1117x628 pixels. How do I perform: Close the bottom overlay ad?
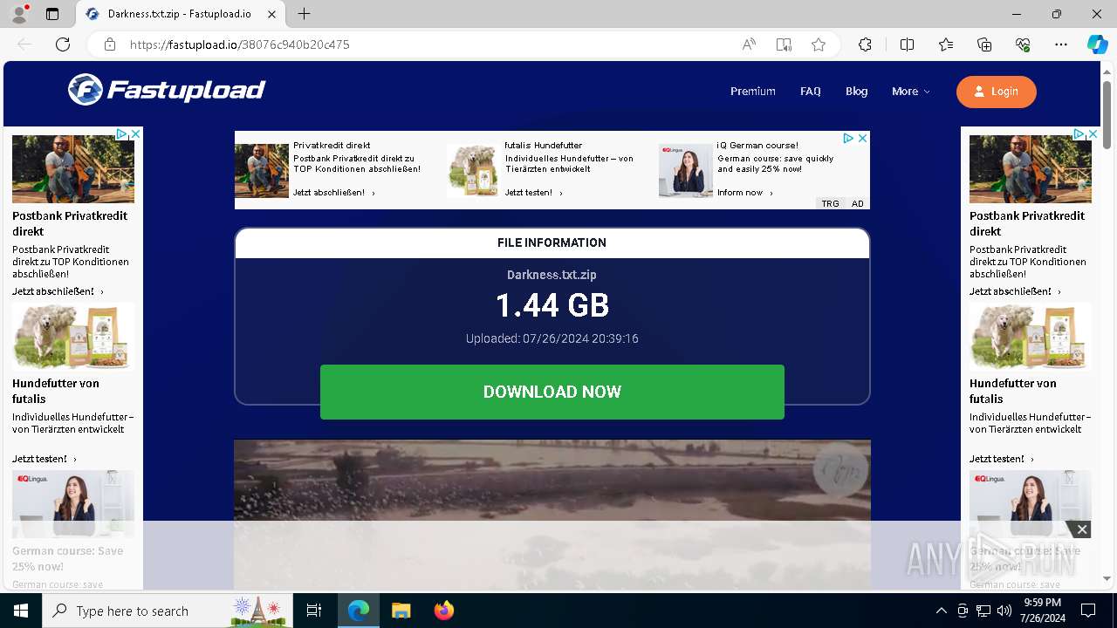tap(1082, 529)
